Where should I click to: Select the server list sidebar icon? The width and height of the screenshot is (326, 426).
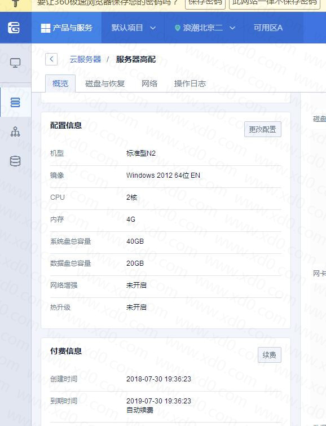(15, 103)
